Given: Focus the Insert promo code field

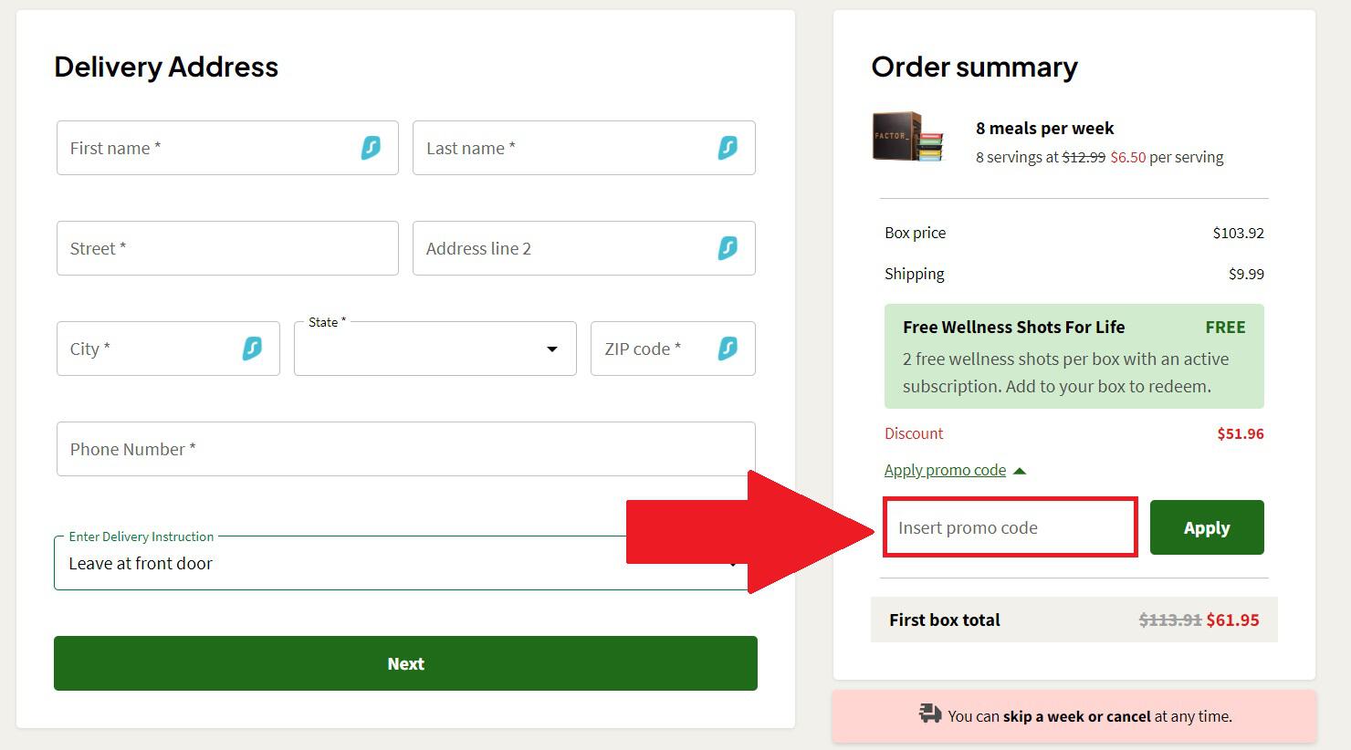Looking at the screenshot, I should (x=1010, y=528).
